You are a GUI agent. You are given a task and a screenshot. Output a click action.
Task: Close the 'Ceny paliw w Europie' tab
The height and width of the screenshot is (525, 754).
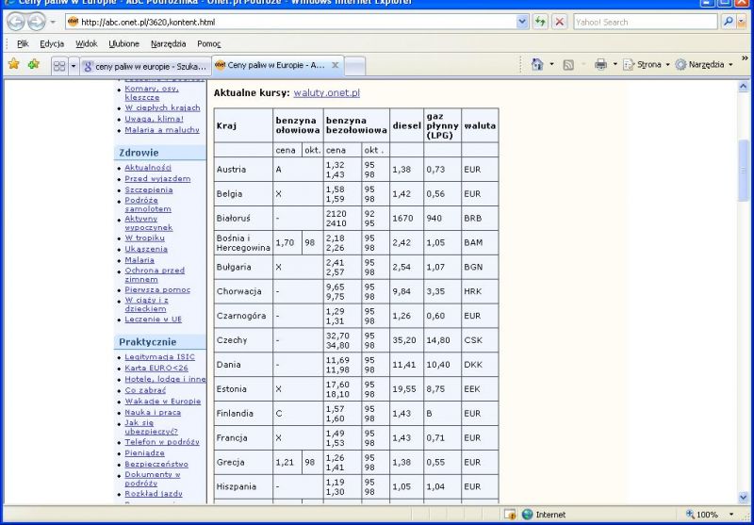[x=336, y=65]
